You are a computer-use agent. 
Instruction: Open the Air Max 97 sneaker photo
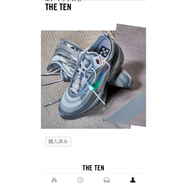pyautogui.click(x=93, y=76)
